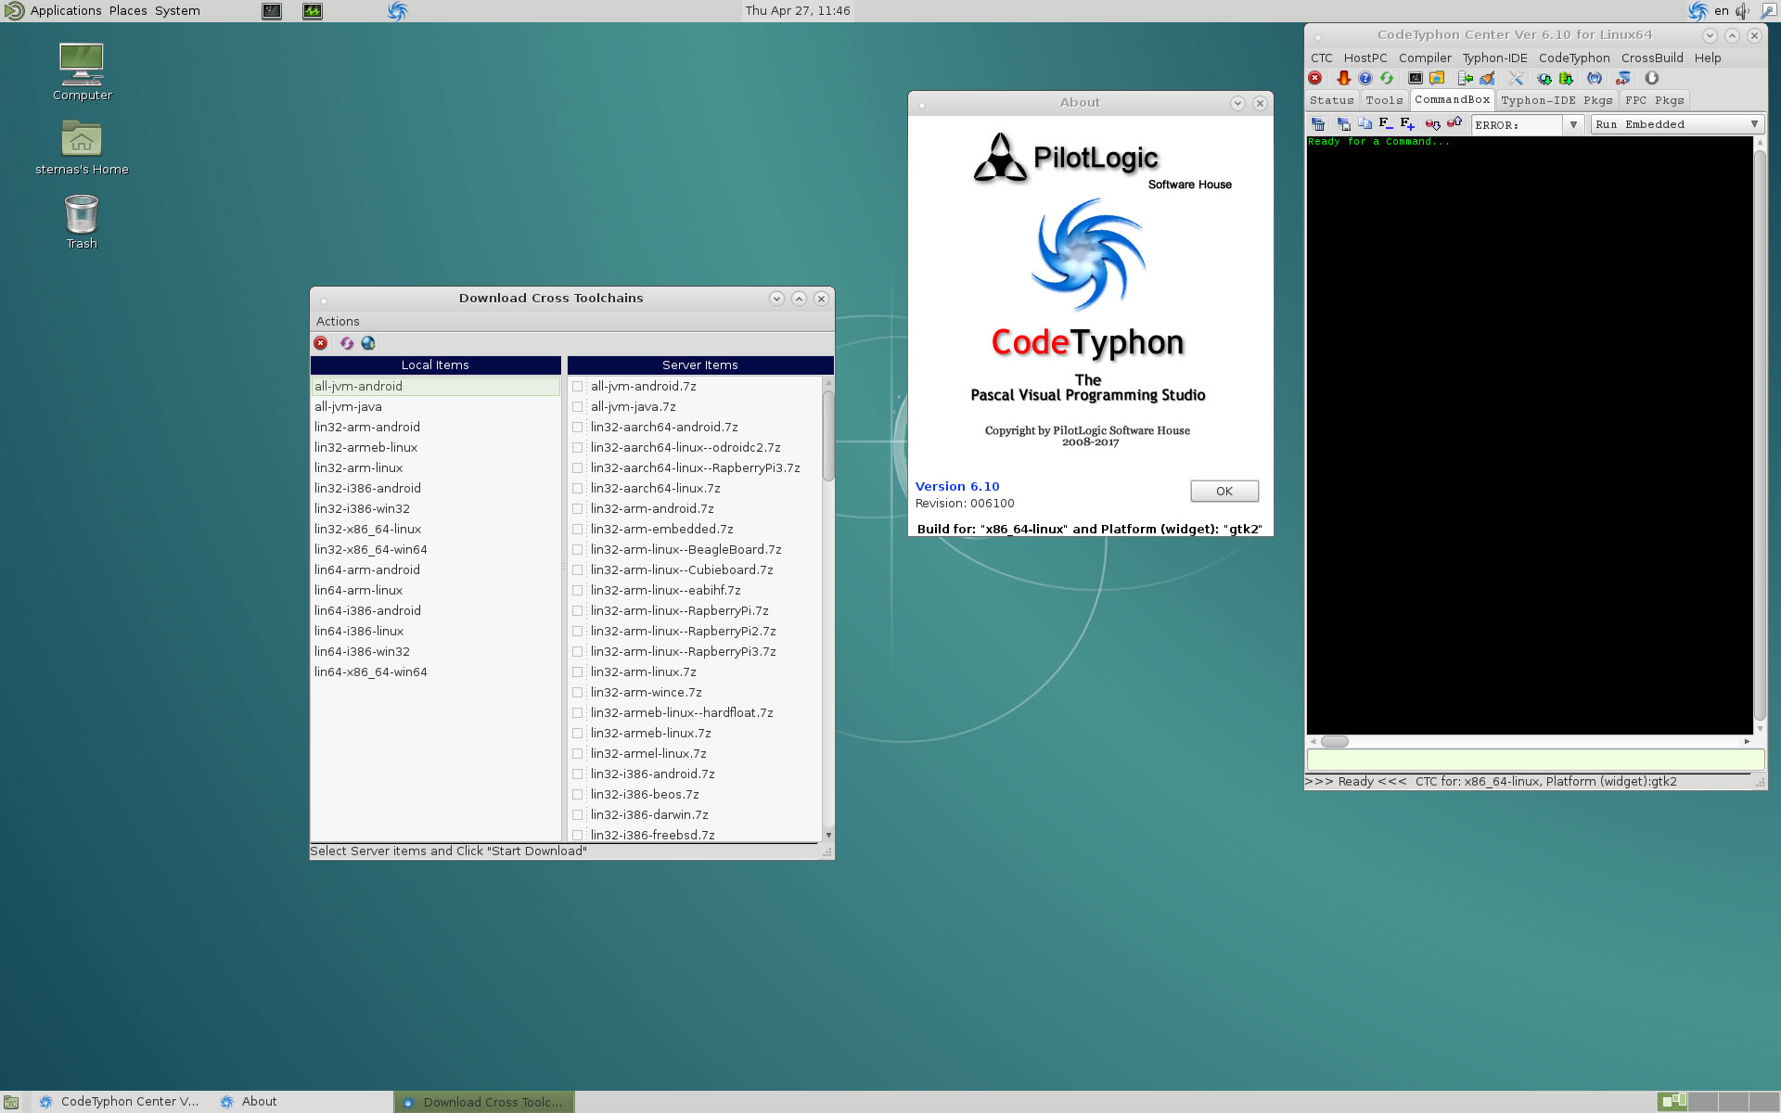Clear the CommandBox with the trash icon
Screen dimensions: 1781x1113
tap(1318, 124)
